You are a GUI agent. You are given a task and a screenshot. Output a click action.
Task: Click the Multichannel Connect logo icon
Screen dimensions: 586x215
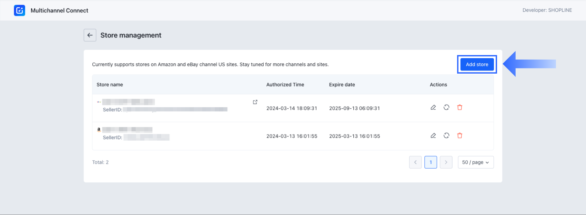19,10
